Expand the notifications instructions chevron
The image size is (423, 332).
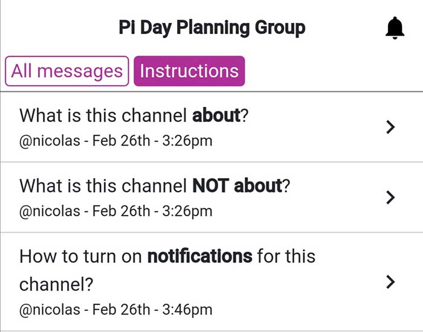(390, 282)
